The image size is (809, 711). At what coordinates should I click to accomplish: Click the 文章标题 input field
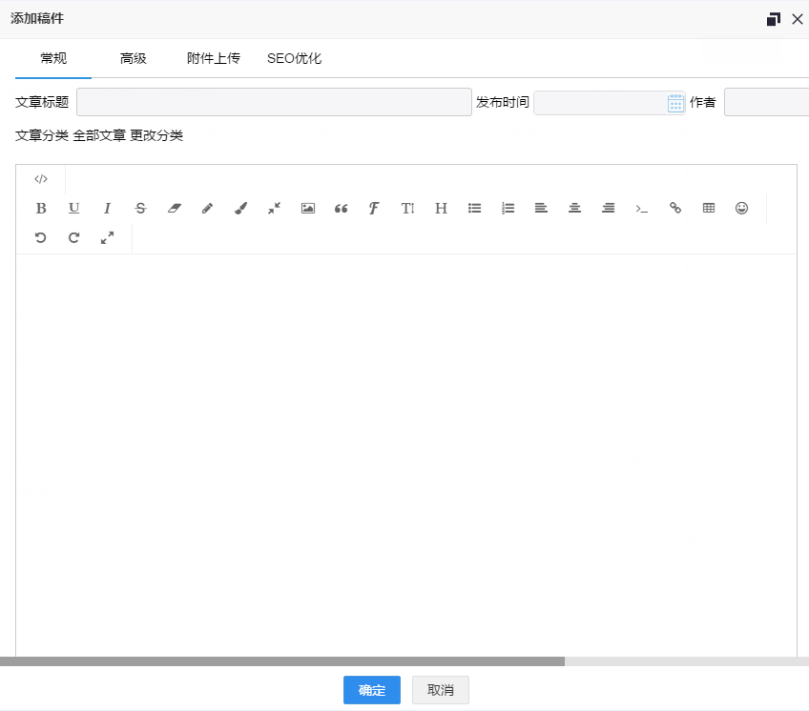[274, 102]
